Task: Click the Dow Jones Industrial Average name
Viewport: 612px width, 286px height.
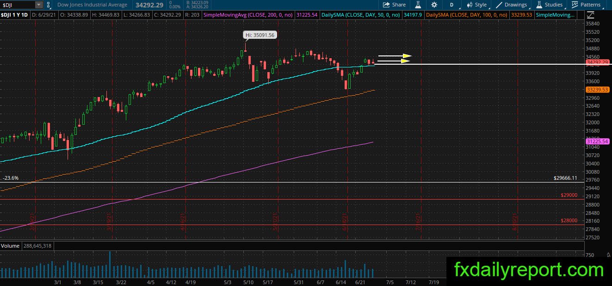Action: pos(92,5)
